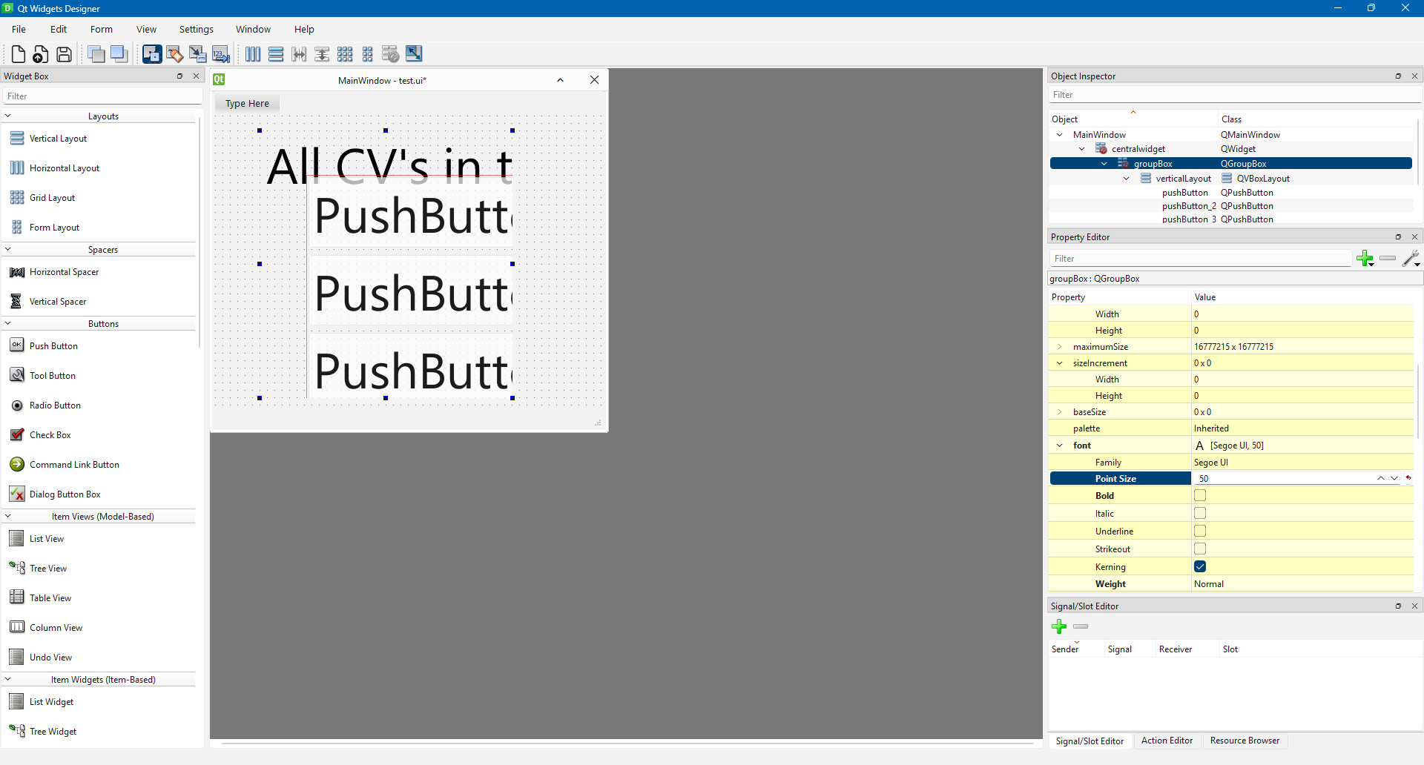The height and width of the screenshot is (765, 1424).
Task: Switch to Edit Tab Order mode
Action: coord(220,53)
